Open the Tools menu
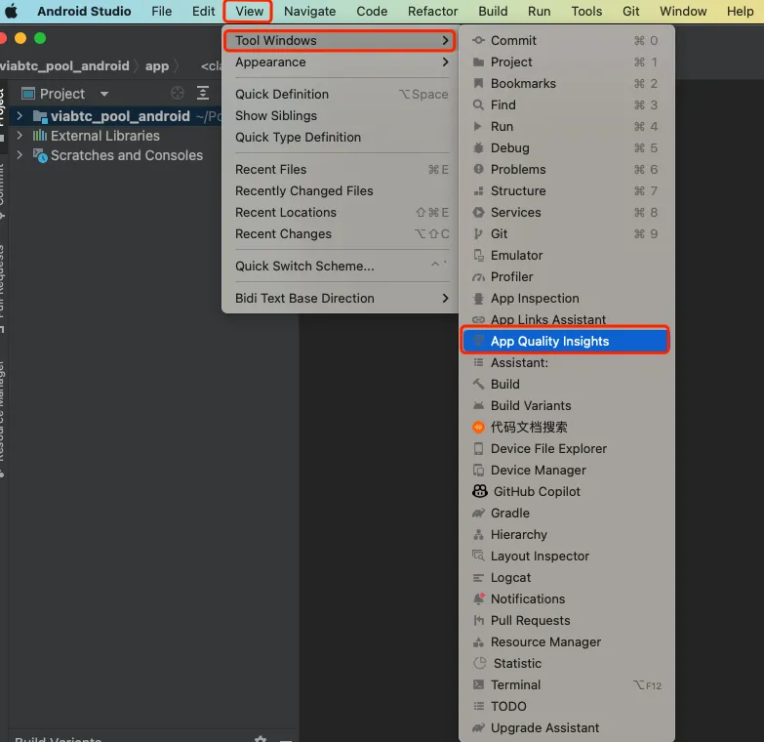Image resolution: width=764 pixels, height=742 pixels. (586, 11)
